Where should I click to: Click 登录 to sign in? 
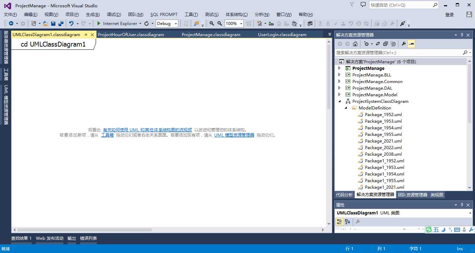click(450, 15)
